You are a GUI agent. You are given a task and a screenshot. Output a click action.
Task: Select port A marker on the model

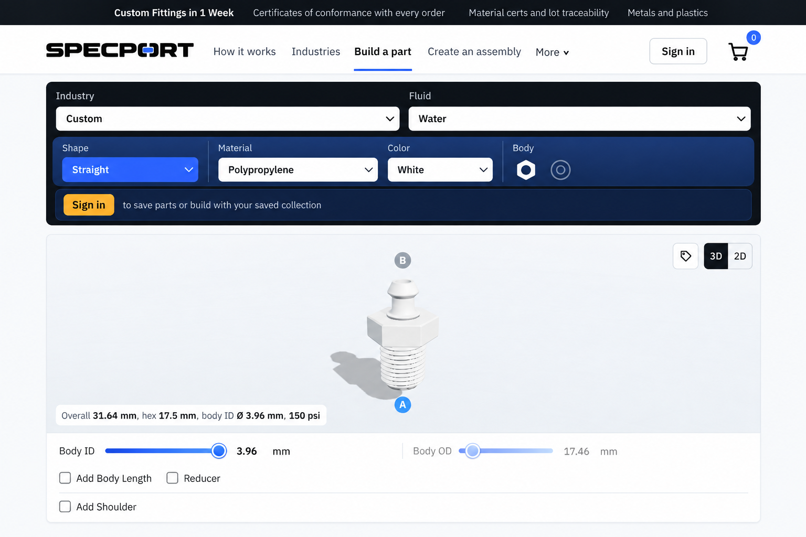pos(402,405)
